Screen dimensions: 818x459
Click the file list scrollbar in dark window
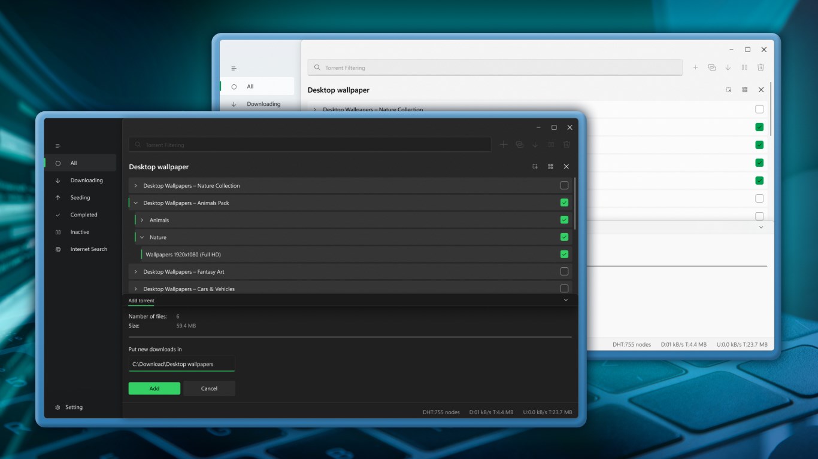(575, 203)
